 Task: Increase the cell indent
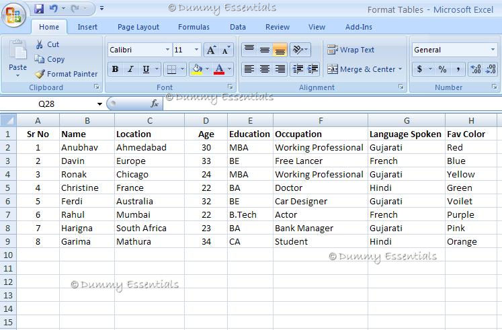(312, 69)
